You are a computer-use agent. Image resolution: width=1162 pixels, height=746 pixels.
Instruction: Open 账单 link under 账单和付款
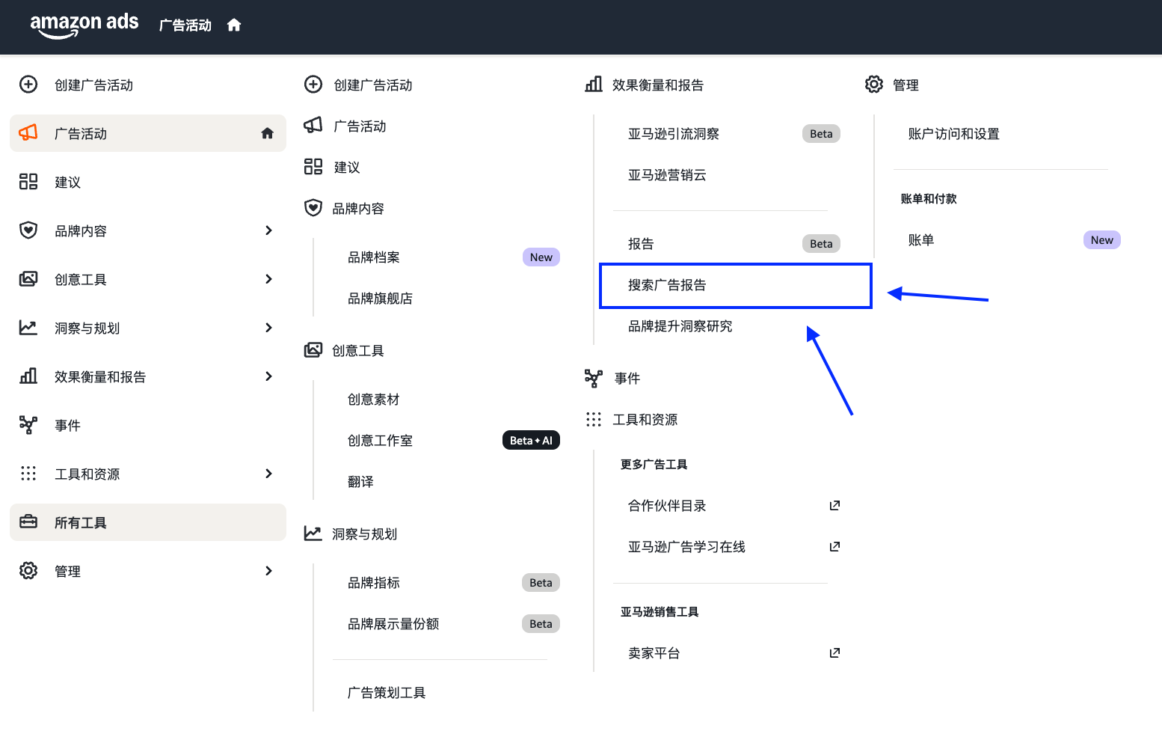(921, 240)
